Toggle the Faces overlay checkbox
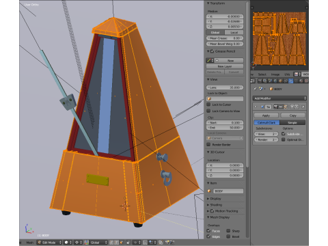Viewport: 328px width, 246px height. [x=208, y=231]
